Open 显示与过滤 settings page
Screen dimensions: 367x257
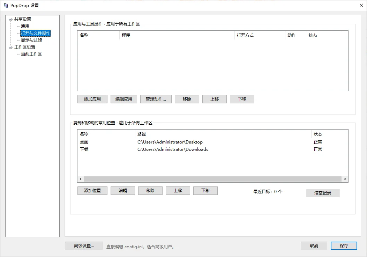(x=31, y=40)
